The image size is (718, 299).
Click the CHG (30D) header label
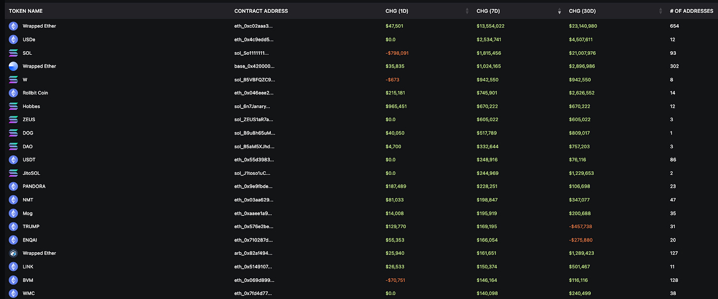coord(583,11)
